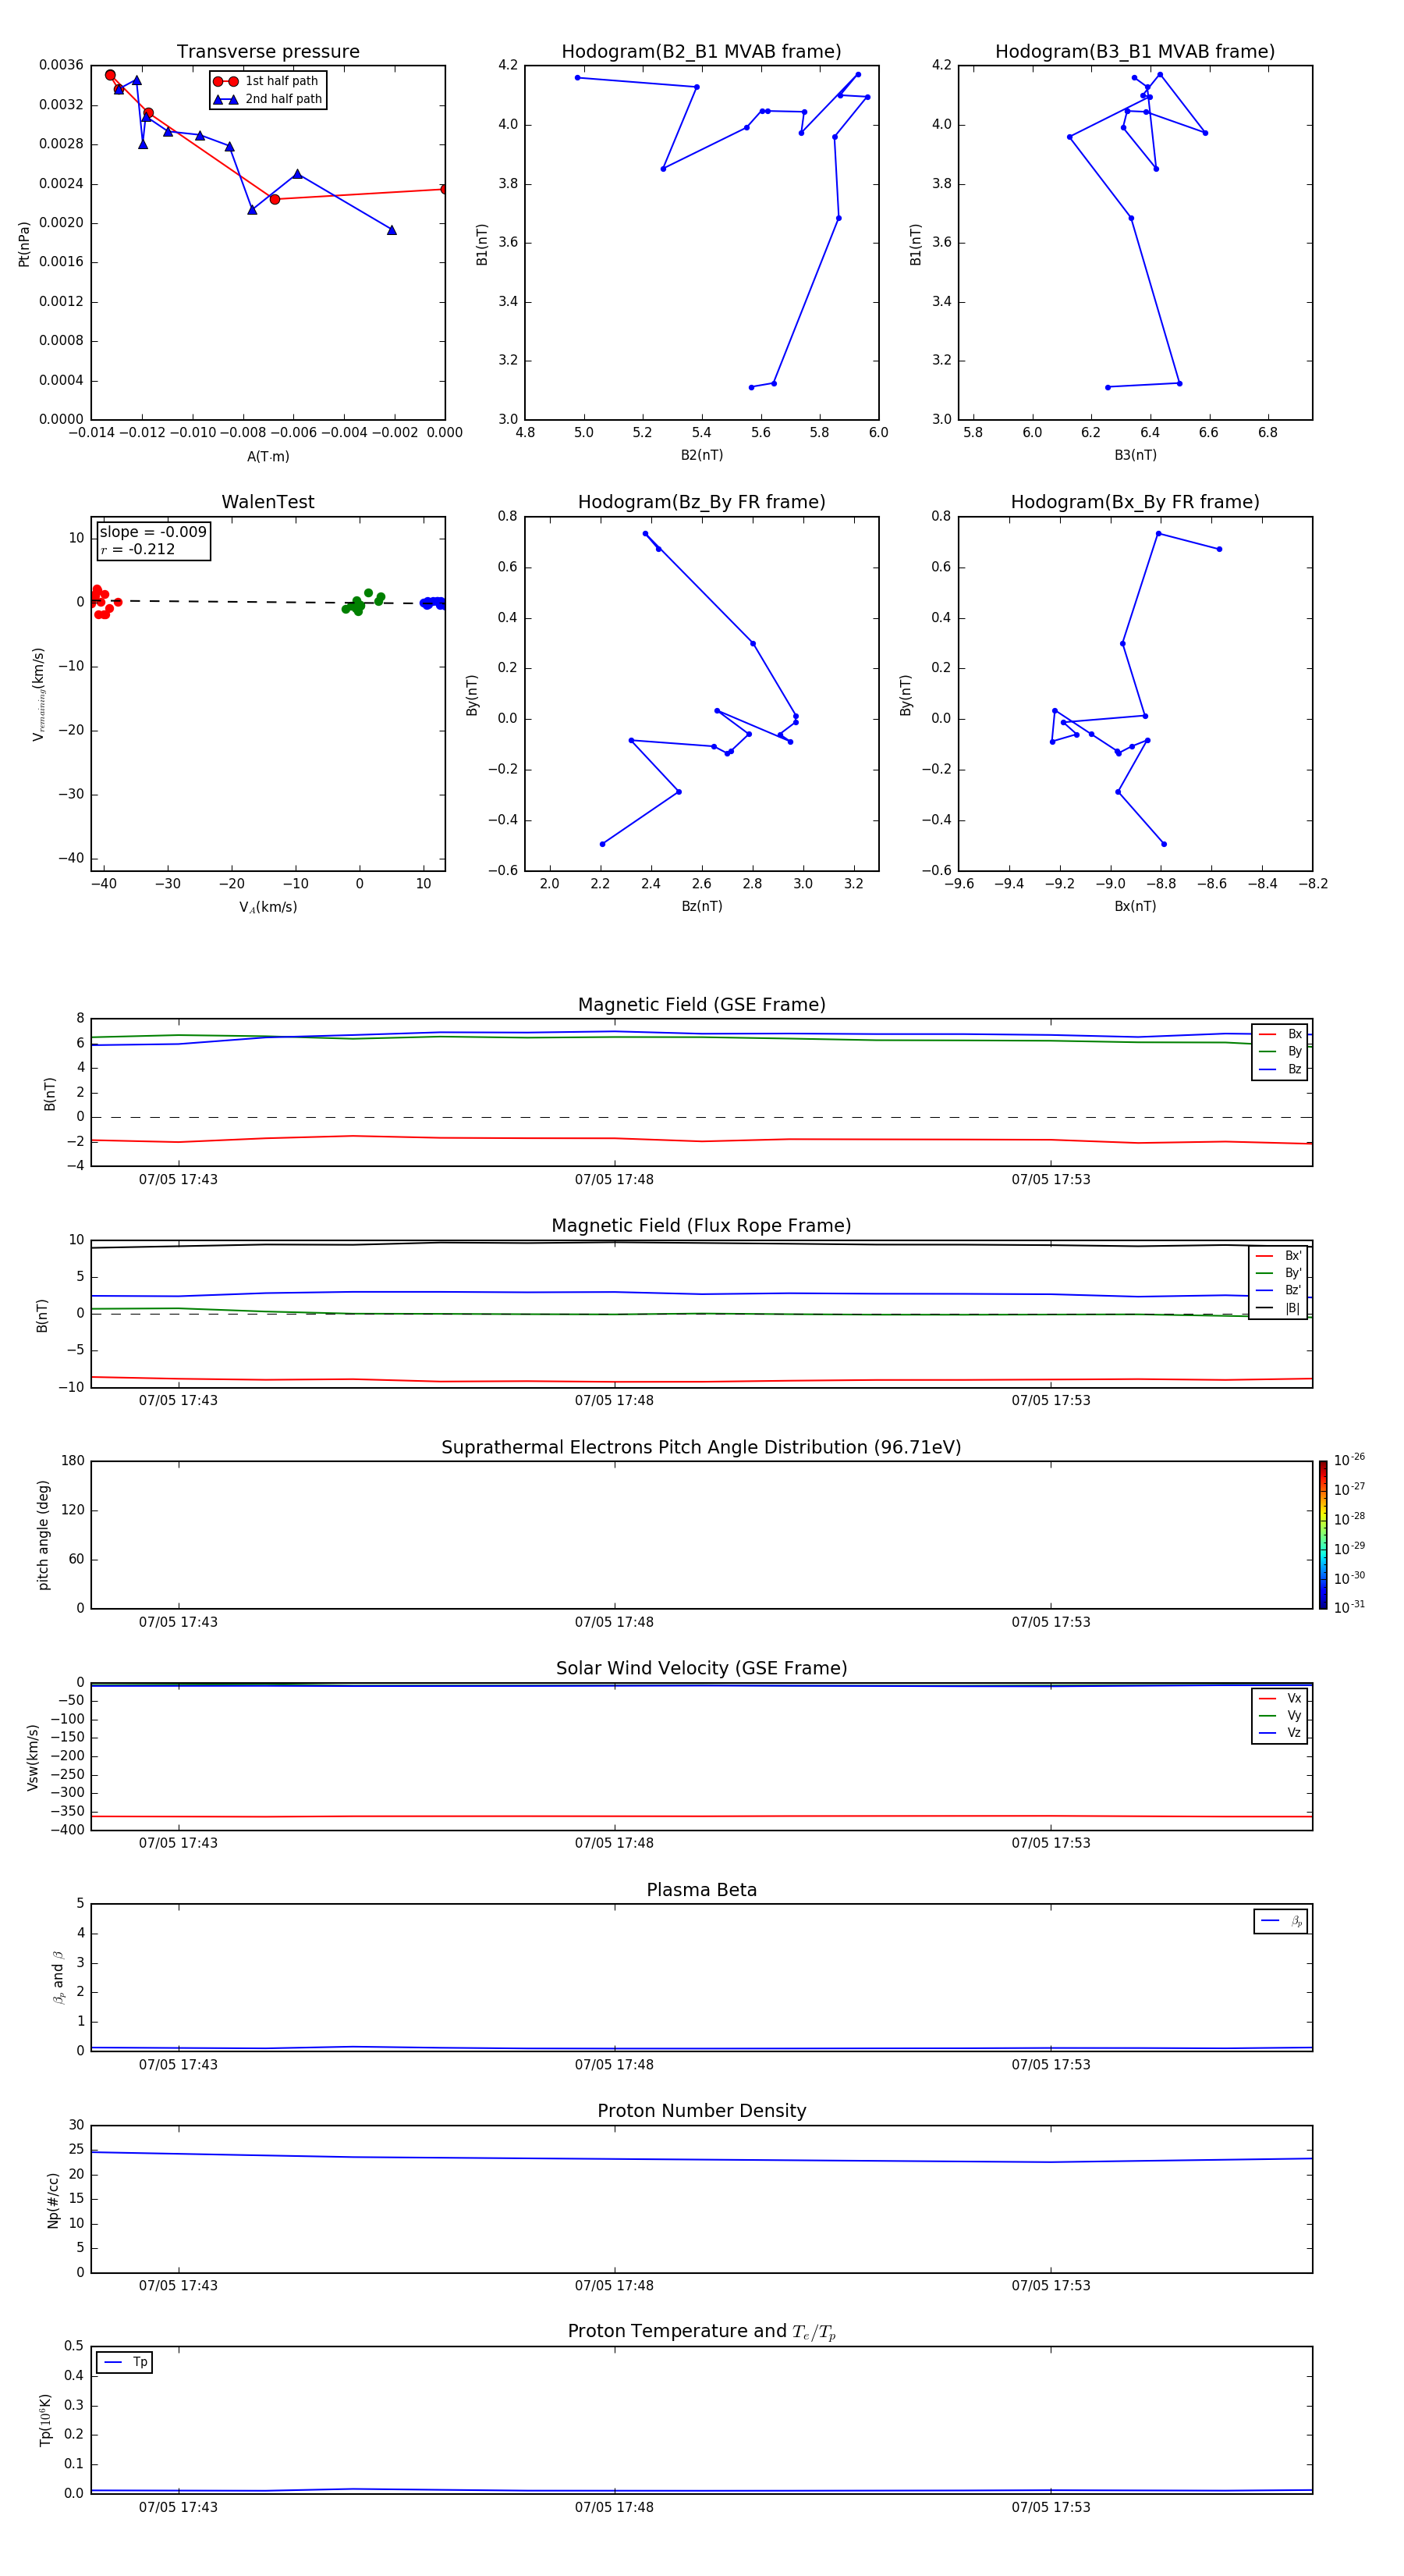Click the 'Proton Temperature and Te/Tp' title
The image size is (1404, 2576).
pos(701,2332)
